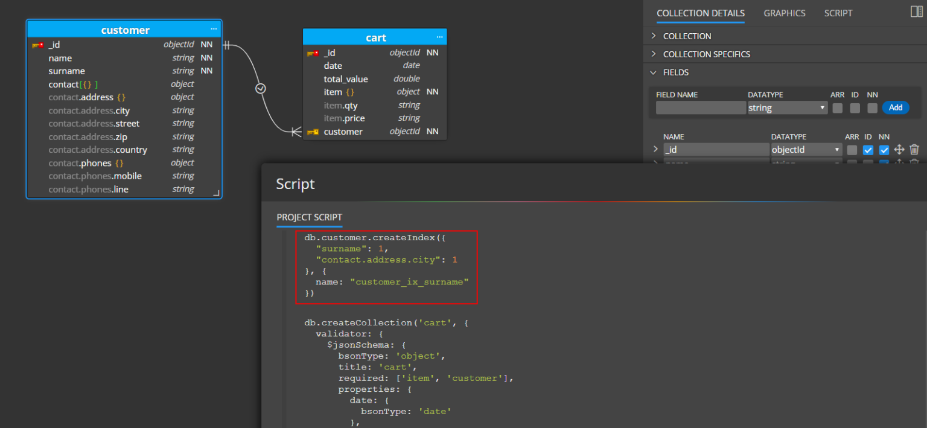The width and height of the screenshot is (927, 428).
Task: Uncheck the ID checkbox for the _id field
Action: 868,149
